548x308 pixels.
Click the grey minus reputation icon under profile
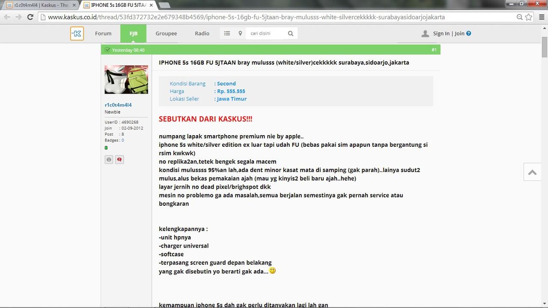(x=109, y=160)
